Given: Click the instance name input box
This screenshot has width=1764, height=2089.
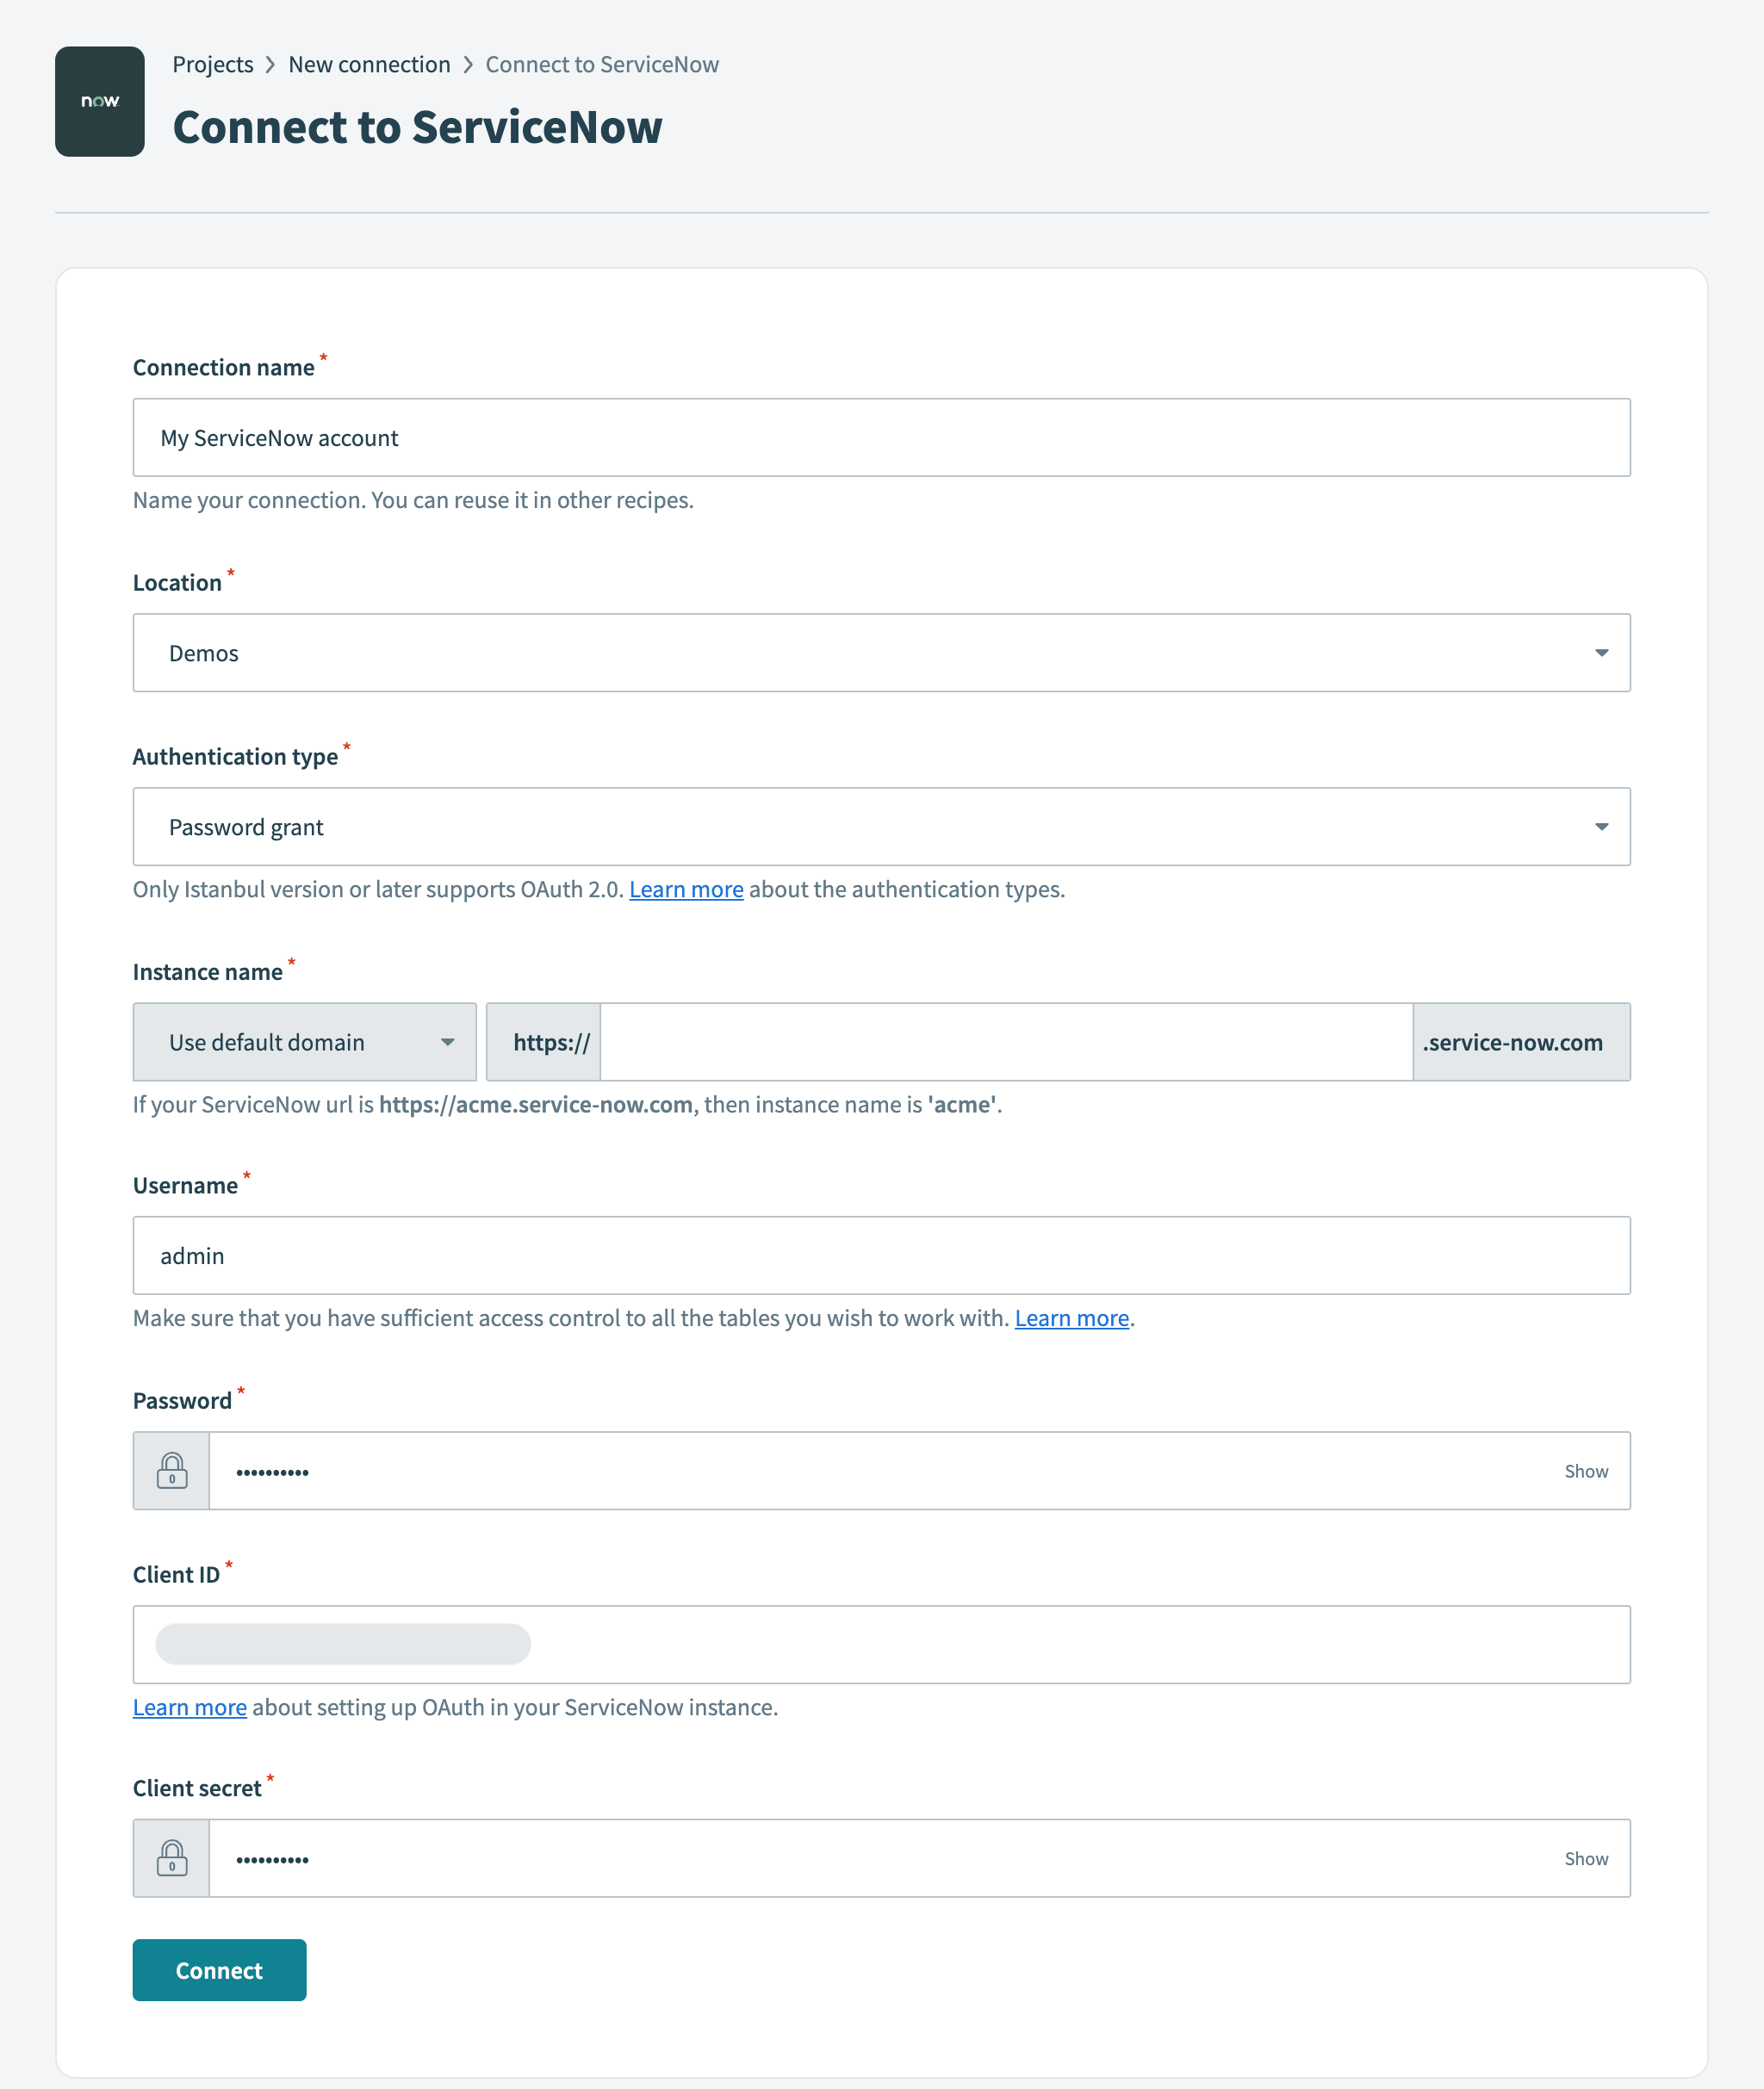Looking at the screenshot, I should [x=1005, y=1042].
